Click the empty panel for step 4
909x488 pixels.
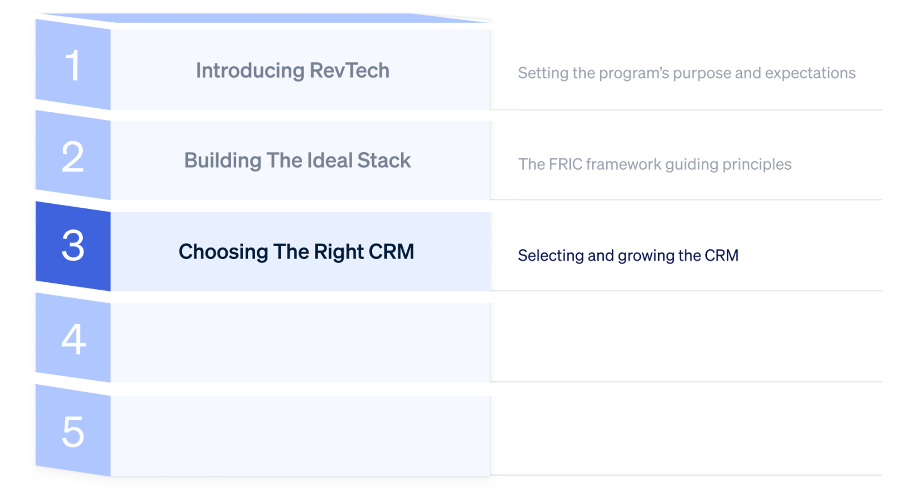[x=300, y=342]
